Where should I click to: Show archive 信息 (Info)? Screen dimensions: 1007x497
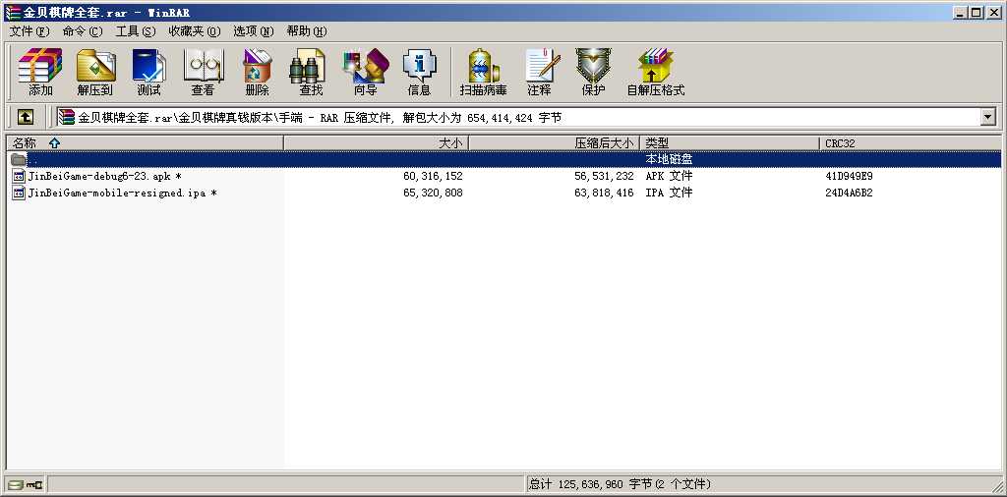coord(419,71)
